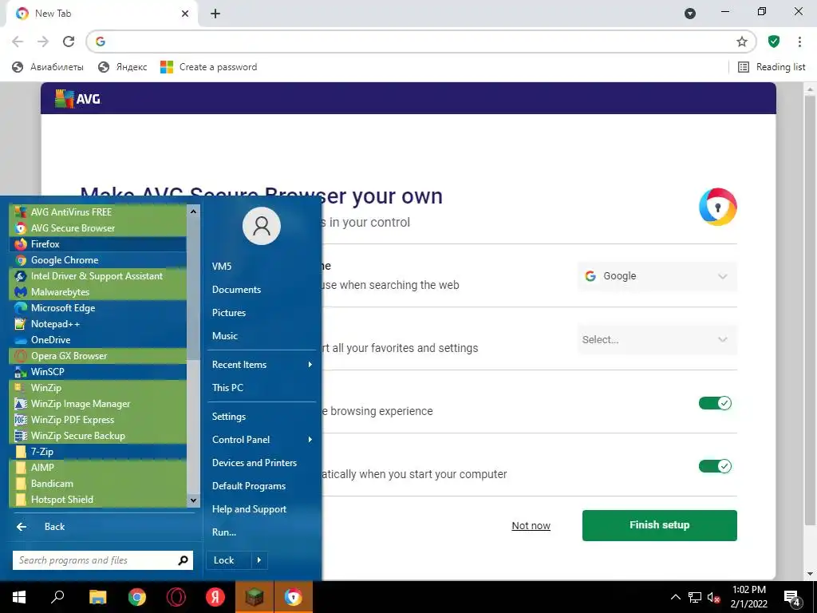
Task: Open Help and Support
Action: coord(249,509)
